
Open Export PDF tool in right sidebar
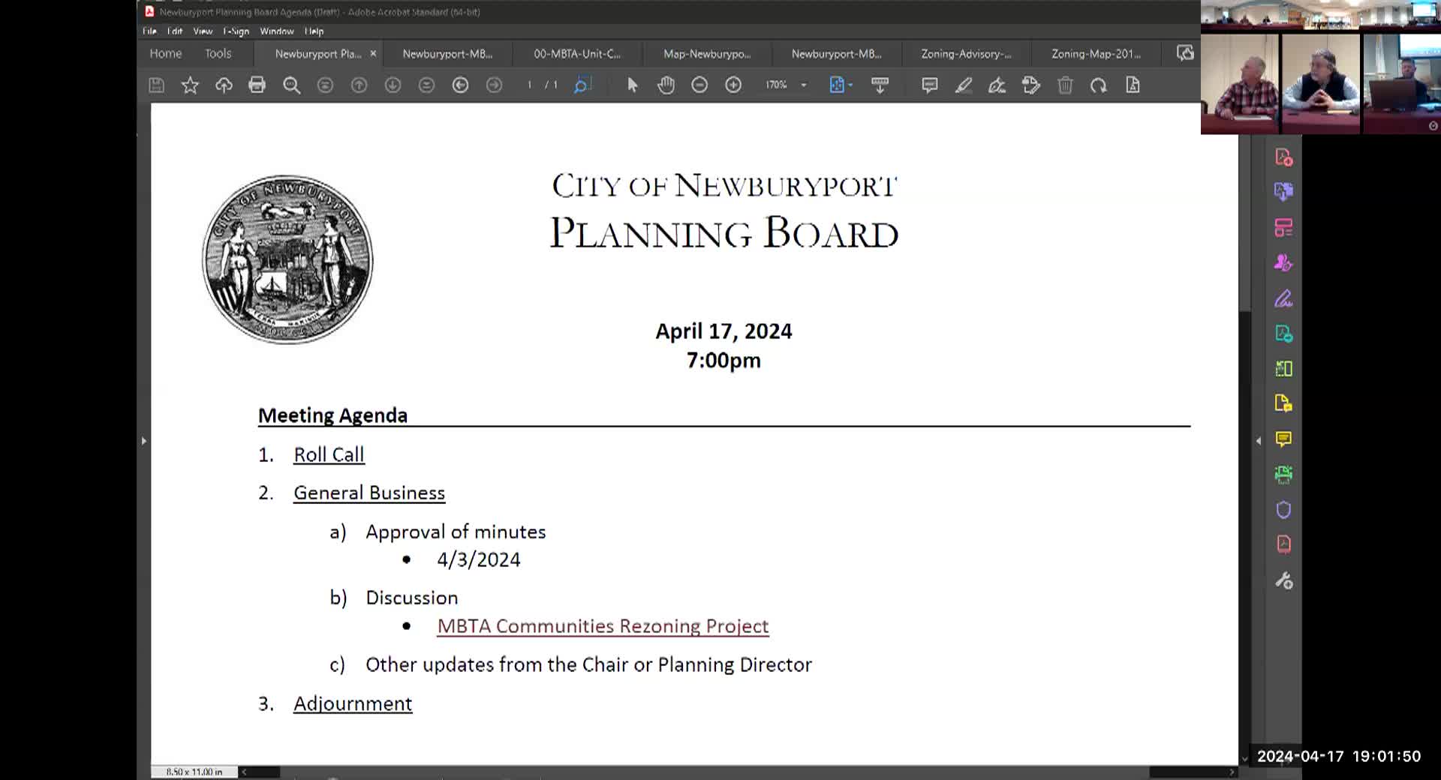point(1283,334)
